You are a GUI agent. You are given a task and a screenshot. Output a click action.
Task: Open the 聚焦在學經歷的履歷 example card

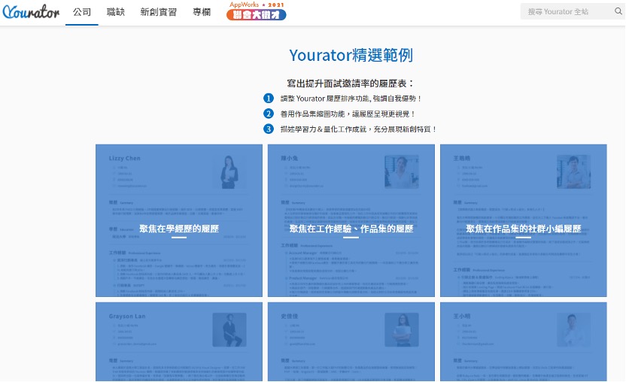point(179,220)
